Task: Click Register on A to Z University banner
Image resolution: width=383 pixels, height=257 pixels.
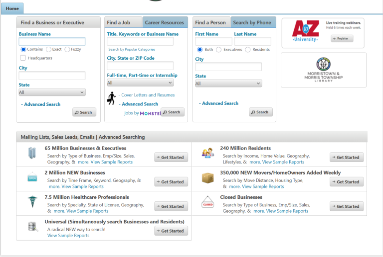Action: click(x=342, y=38)
